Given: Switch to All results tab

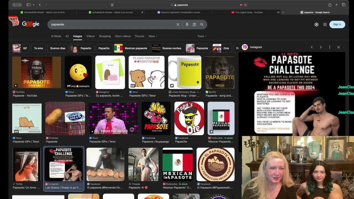Looking at the screenshot, I should 67,36.
